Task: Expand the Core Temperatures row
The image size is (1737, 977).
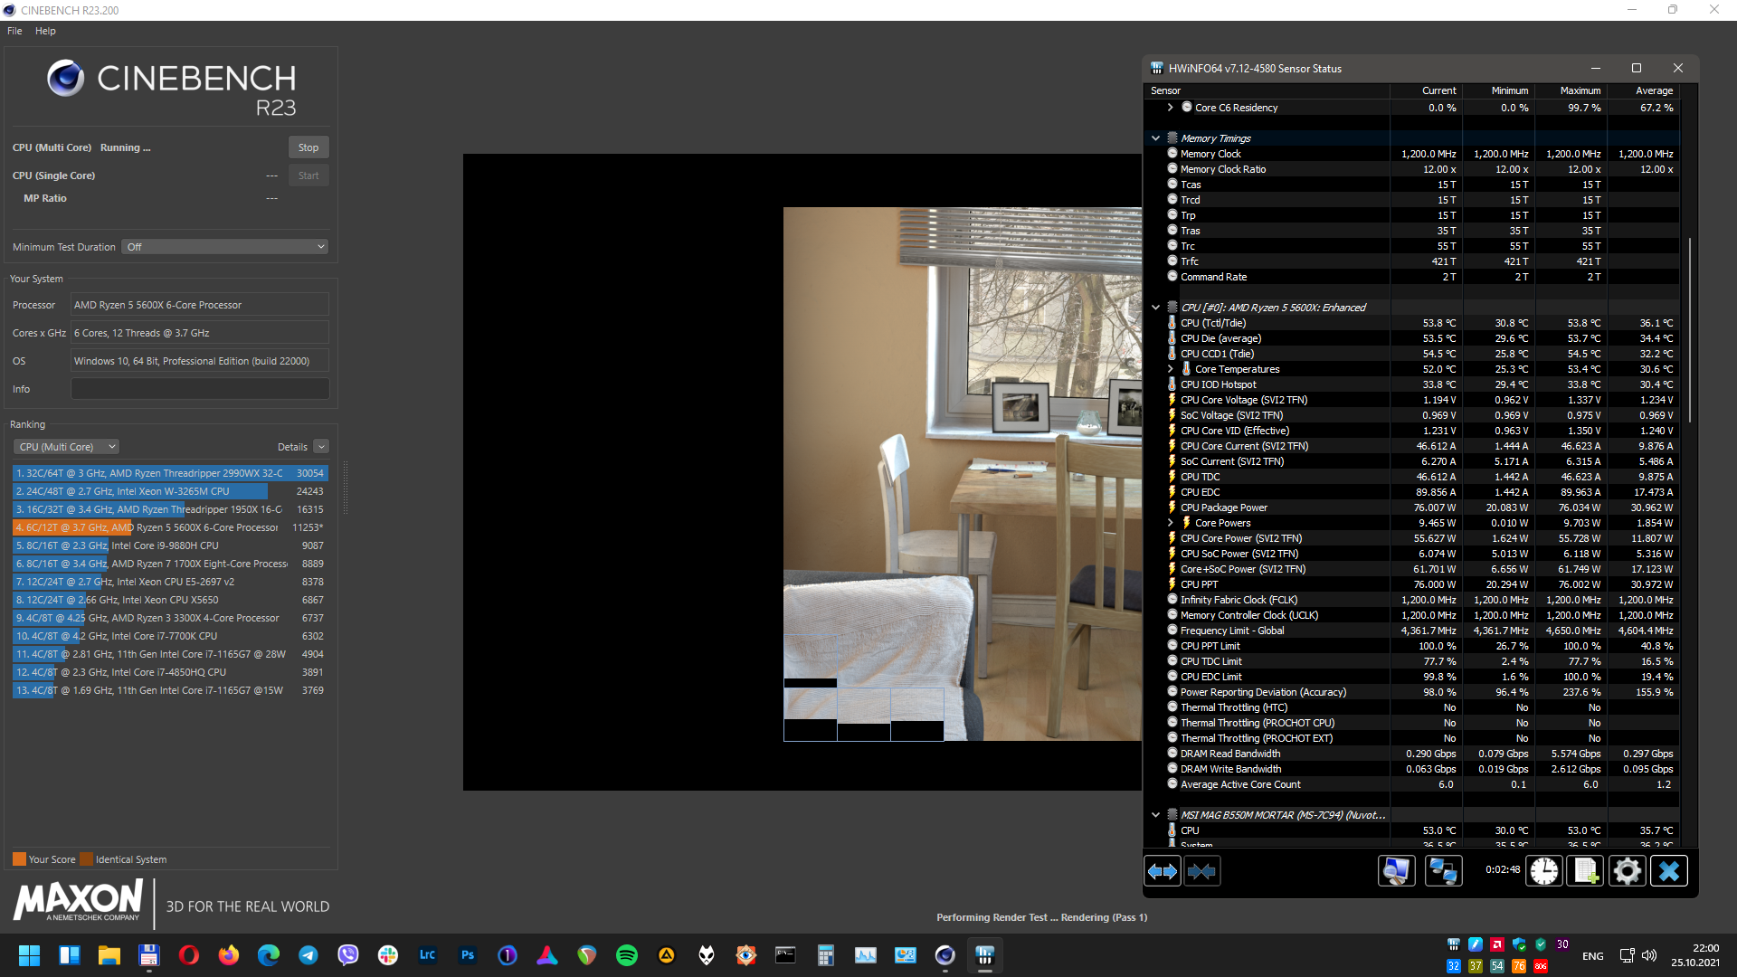Action: tap(1170, 369)
